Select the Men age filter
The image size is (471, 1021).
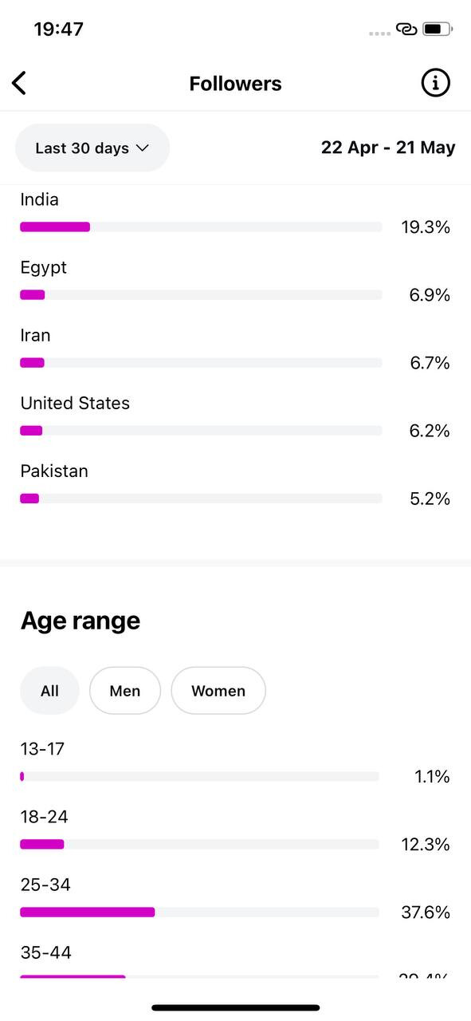tap(125, 691)
